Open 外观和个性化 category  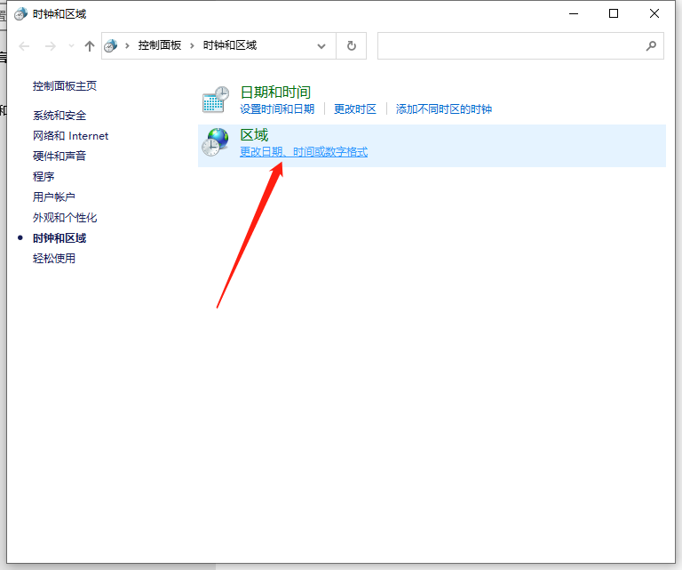point(65,217)
